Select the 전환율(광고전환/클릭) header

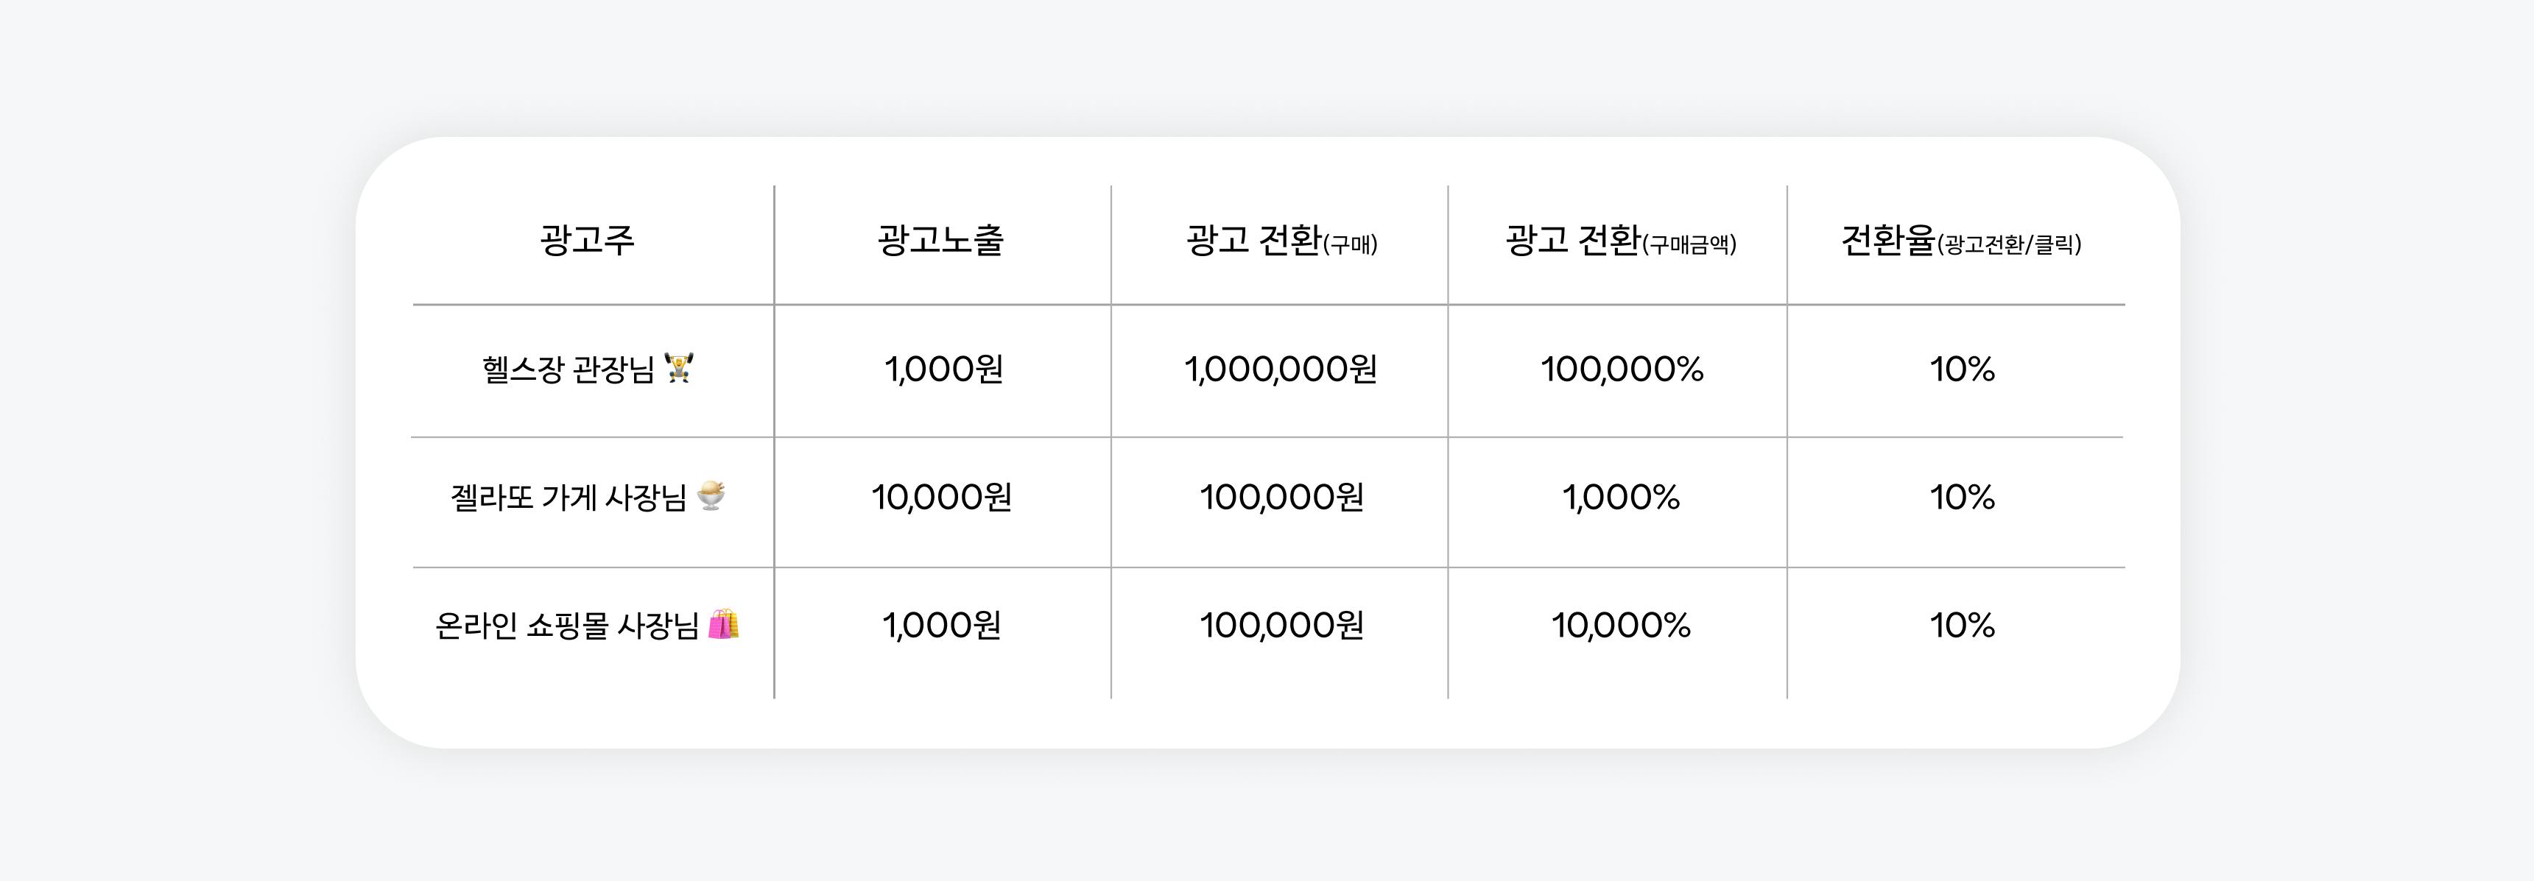tap(1960, 241)
